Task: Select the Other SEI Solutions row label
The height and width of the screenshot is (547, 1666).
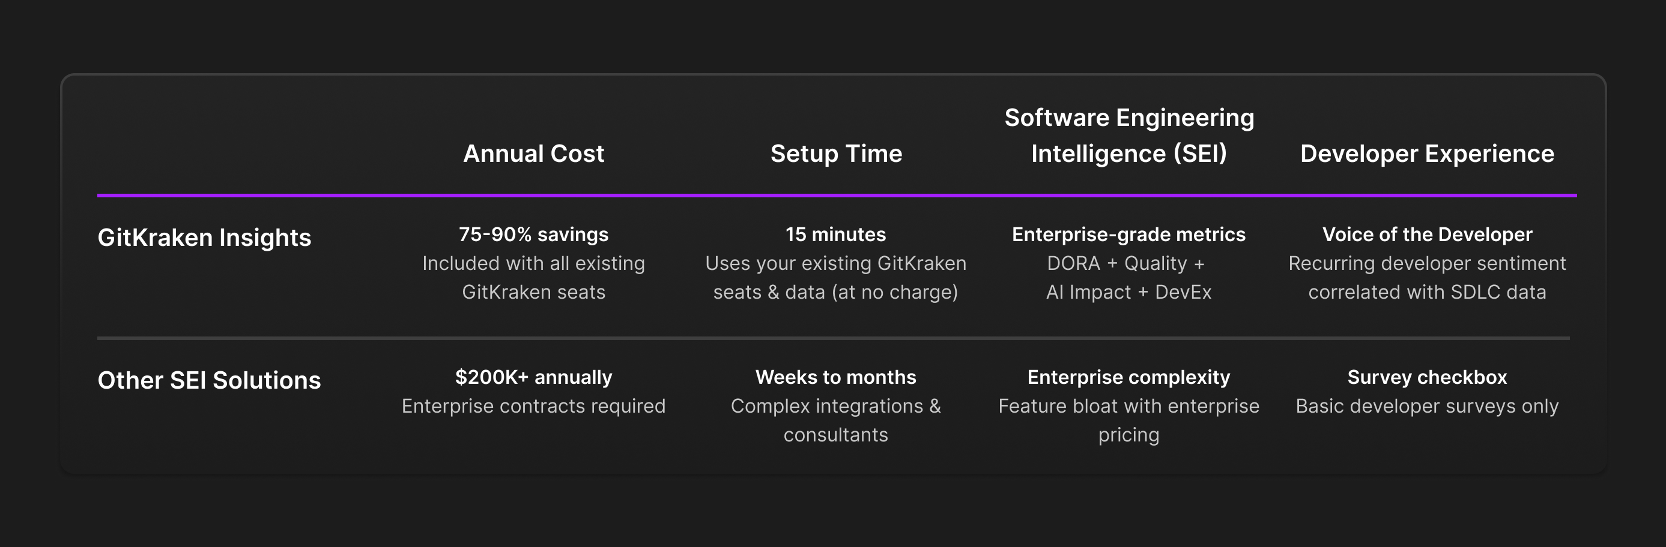Action: pyautogui.click(x=209, y=380)
